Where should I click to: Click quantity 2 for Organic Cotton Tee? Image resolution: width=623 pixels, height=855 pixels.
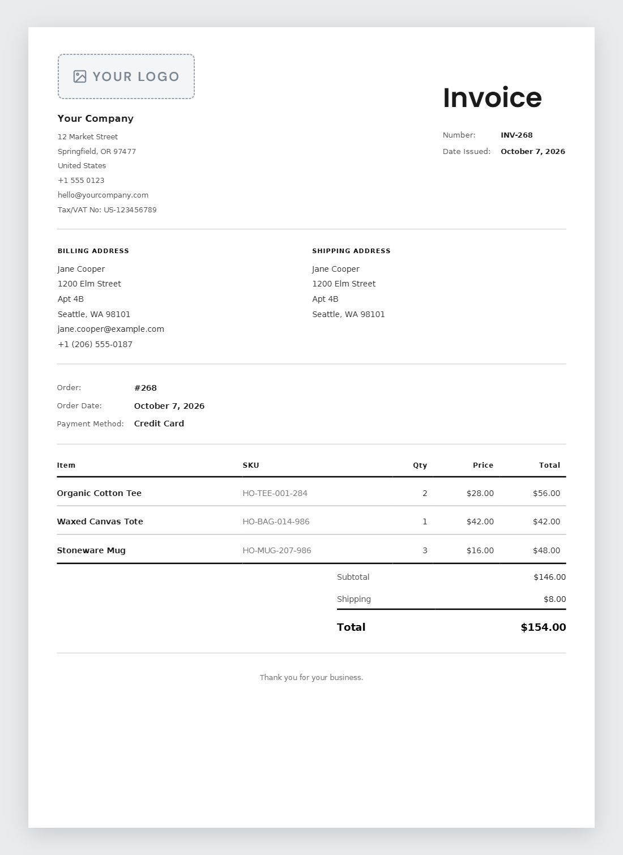tap(425, 493)
